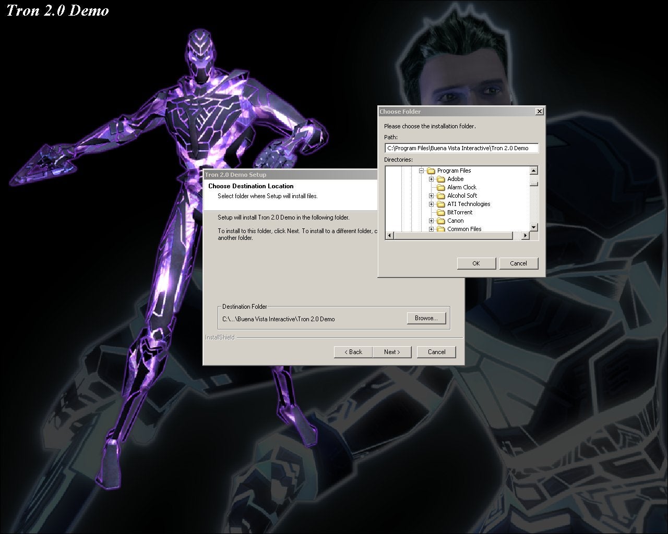The width and height of the screenshot is (668, 534).
Task: Cancel the Choose Folder dialog
Action: (518, 263)
